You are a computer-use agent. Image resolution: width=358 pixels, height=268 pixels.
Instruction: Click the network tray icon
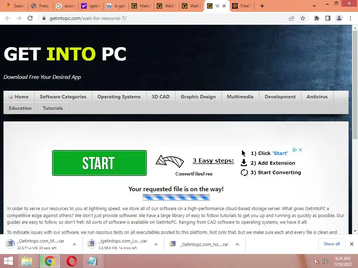(325, 261)
